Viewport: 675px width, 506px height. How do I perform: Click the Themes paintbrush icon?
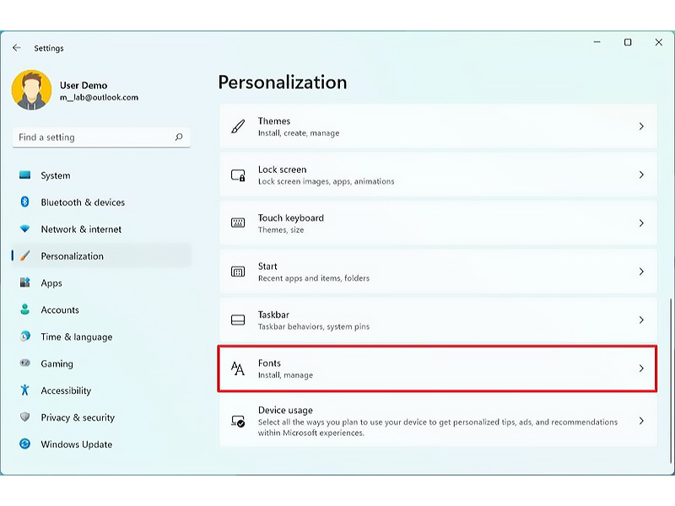[x=238, y=126]
